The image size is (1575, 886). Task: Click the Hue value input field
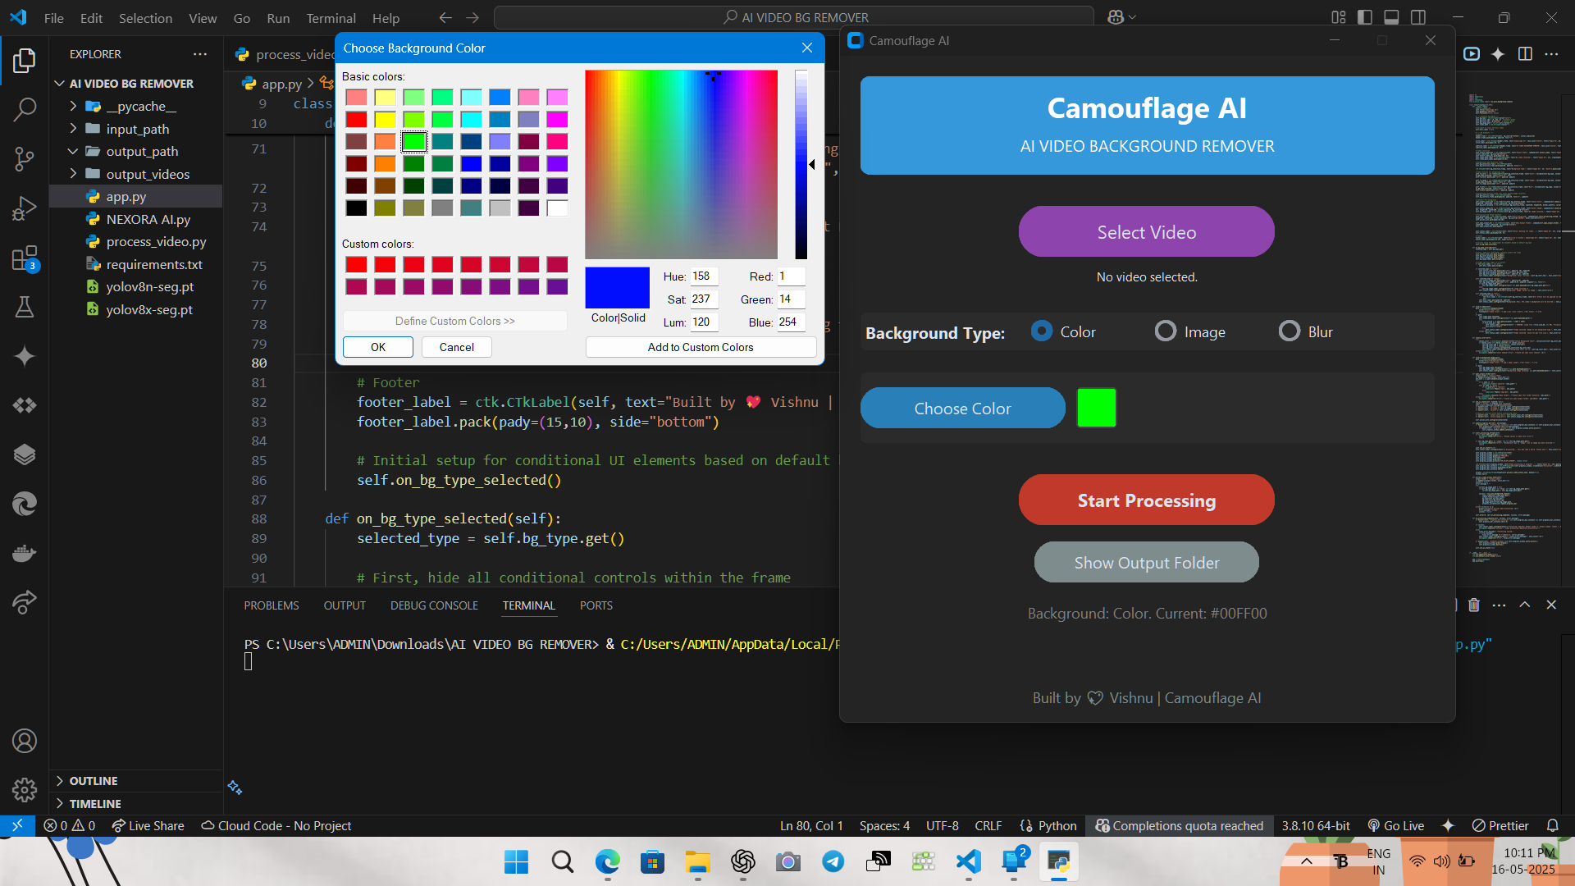(x=704, y=276)
